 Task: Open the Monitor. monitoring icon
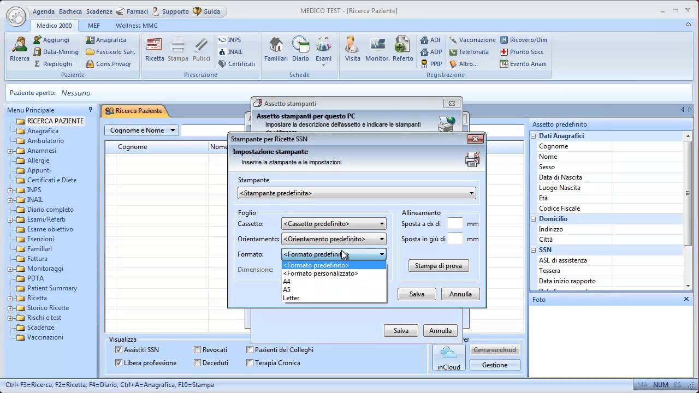377,49
